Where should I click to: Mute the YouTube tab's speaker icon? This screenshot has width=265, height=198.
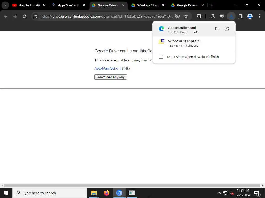pyautogui.click(x=38, y=5)
